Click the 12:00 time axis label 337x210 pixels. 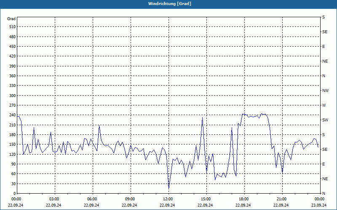point(167,199)
